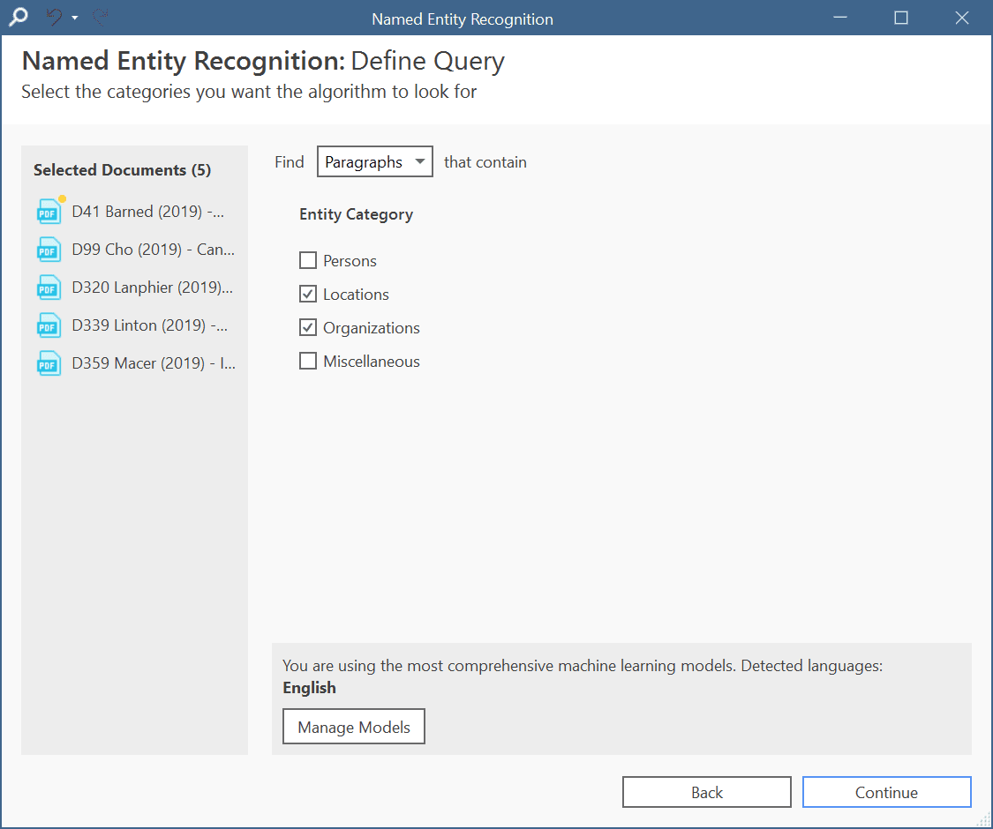Viewport: 993px width, 829px height.
Task: Click the redo arrow icon
Action: pyautogui.click(x=100, y=17)
